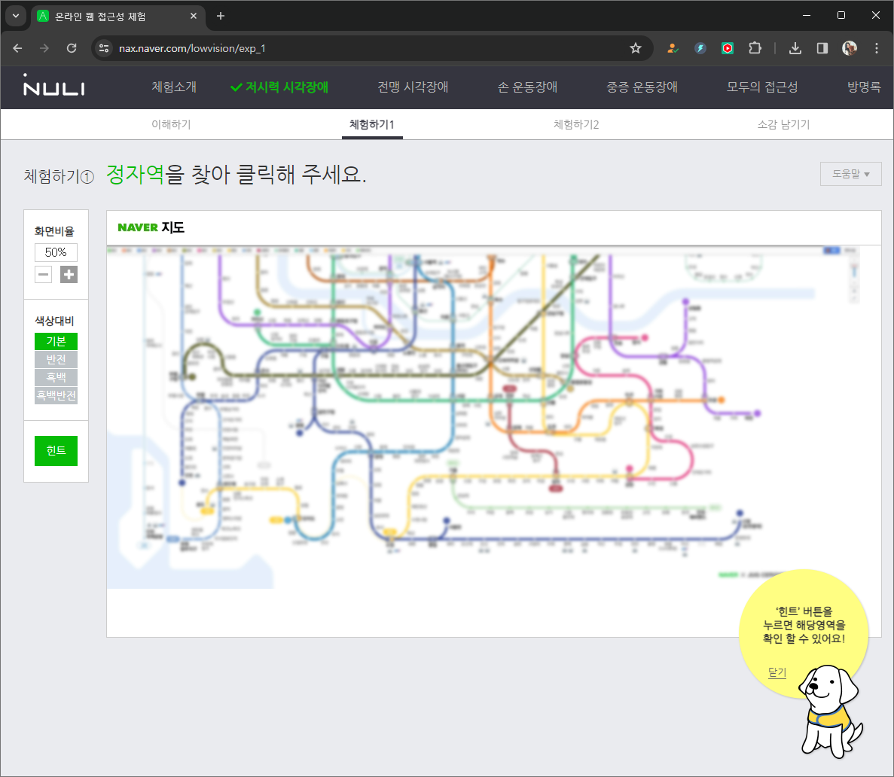Close the 온라인 웹 접근성 체험 tab
Image resolution: width=894 pixels, height=777 pixels.
[194, 16]
